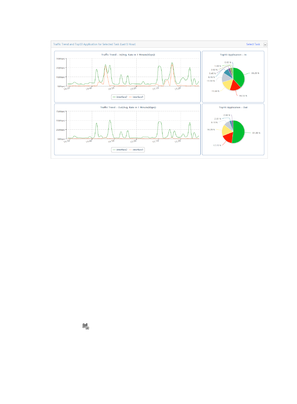The width and height of the screenshot is (297, 404).
Task: Click the '15.68 %' pie label
Action: click(x=215, y=91)
